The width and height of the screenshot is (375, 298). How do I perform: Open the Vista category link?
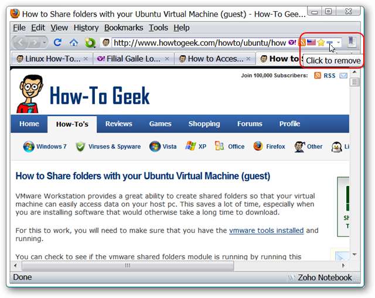(x=169, y=147)
